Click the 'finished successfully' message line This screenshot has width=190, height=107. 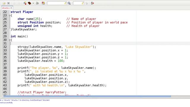point(6,103)
